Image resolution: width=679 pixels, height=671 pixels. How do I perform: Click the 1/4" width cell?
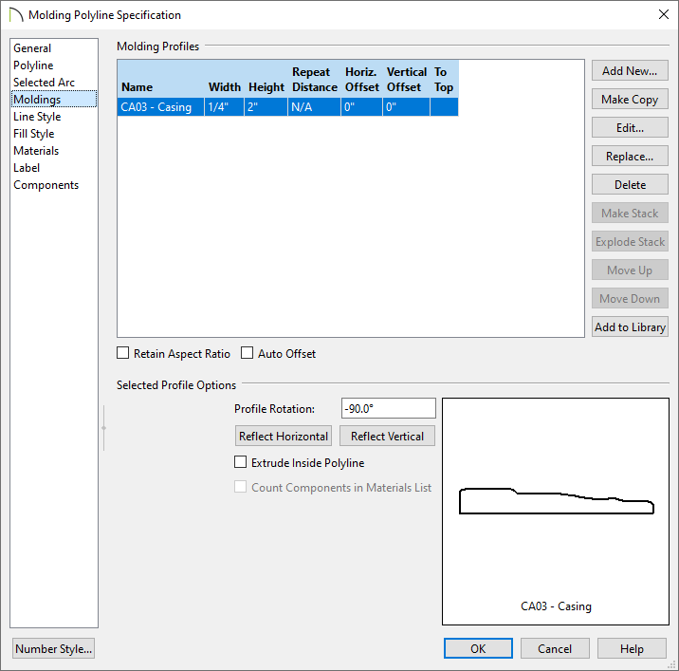(x=224, y=107)
